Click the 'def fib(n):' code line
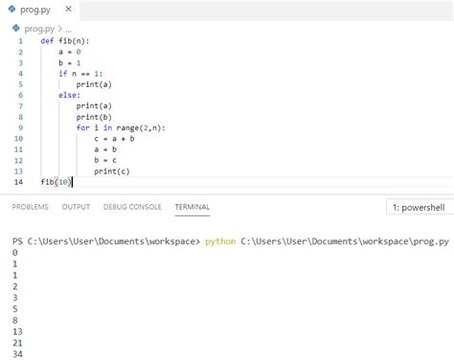The height and width of the screenshot is (360, 454). coord(65,41)
